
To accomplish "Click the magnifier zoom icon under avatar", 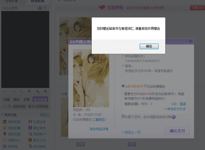I will tap(21, 91).
